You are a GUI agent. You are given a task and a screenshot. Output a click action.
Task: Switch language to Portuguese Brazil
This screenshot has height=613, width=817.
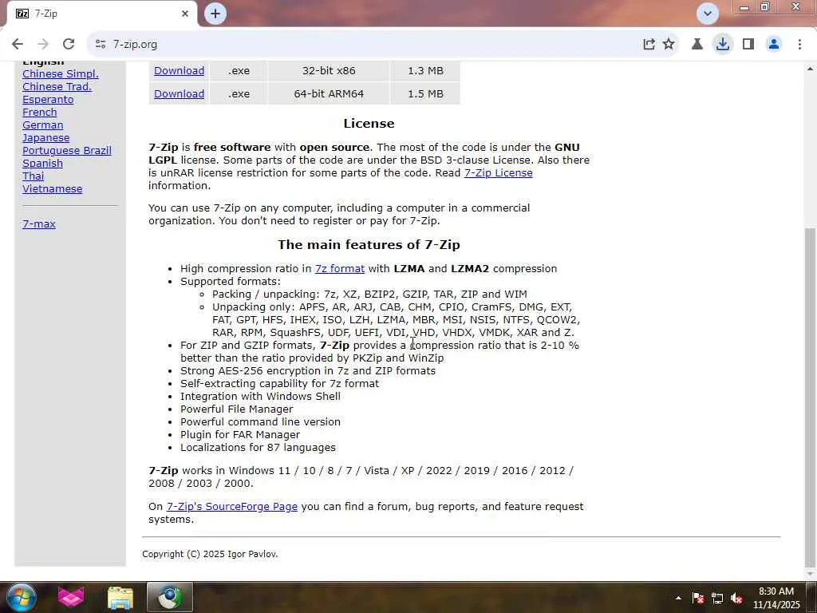click(67, 151)
